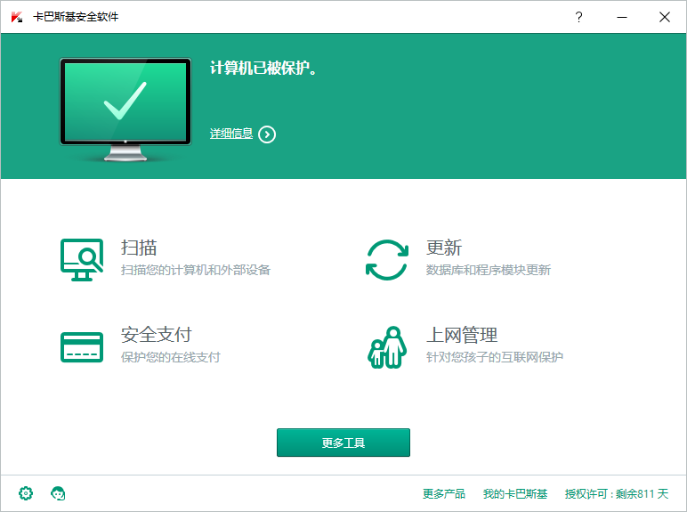
Task: Open the 详细信息 details link
Action: (230, 134)
